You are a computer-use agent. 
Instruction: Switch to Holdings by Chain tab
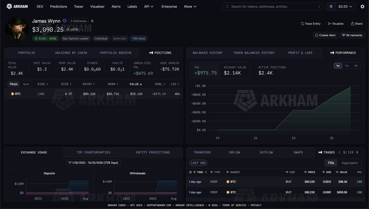[71, 53]
